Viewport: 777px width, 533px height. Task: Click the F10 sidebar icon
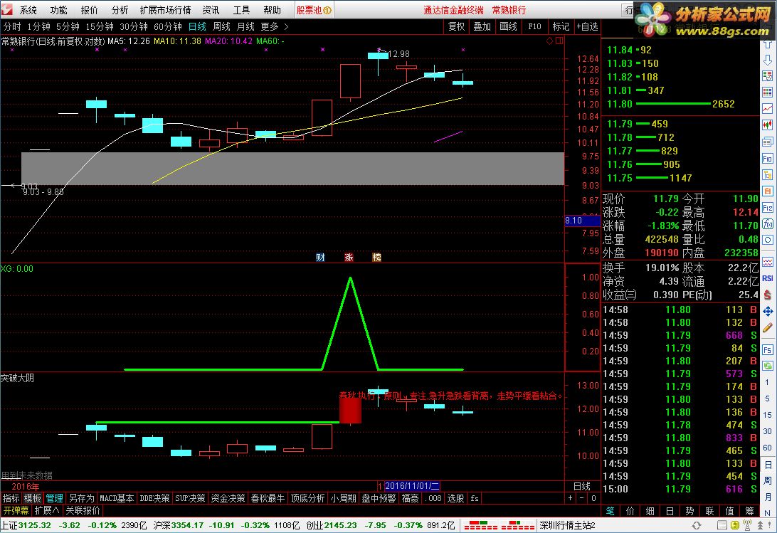click(768, 158)
